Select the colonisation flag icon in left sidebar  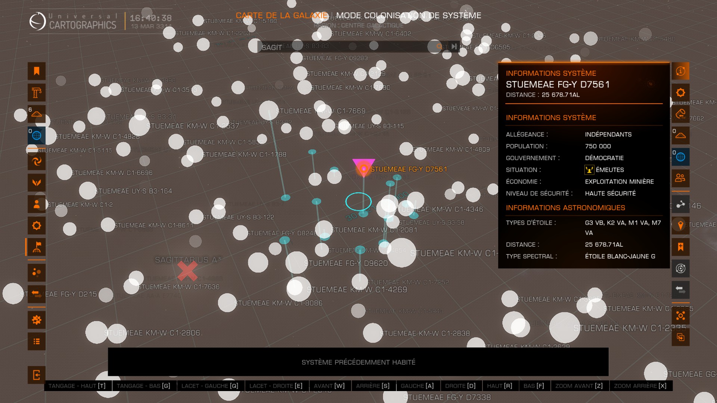[37, 247]
